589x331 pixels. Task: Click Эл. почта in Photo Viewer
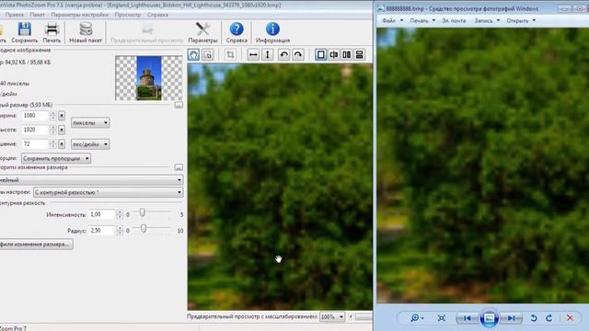point(454,20)
